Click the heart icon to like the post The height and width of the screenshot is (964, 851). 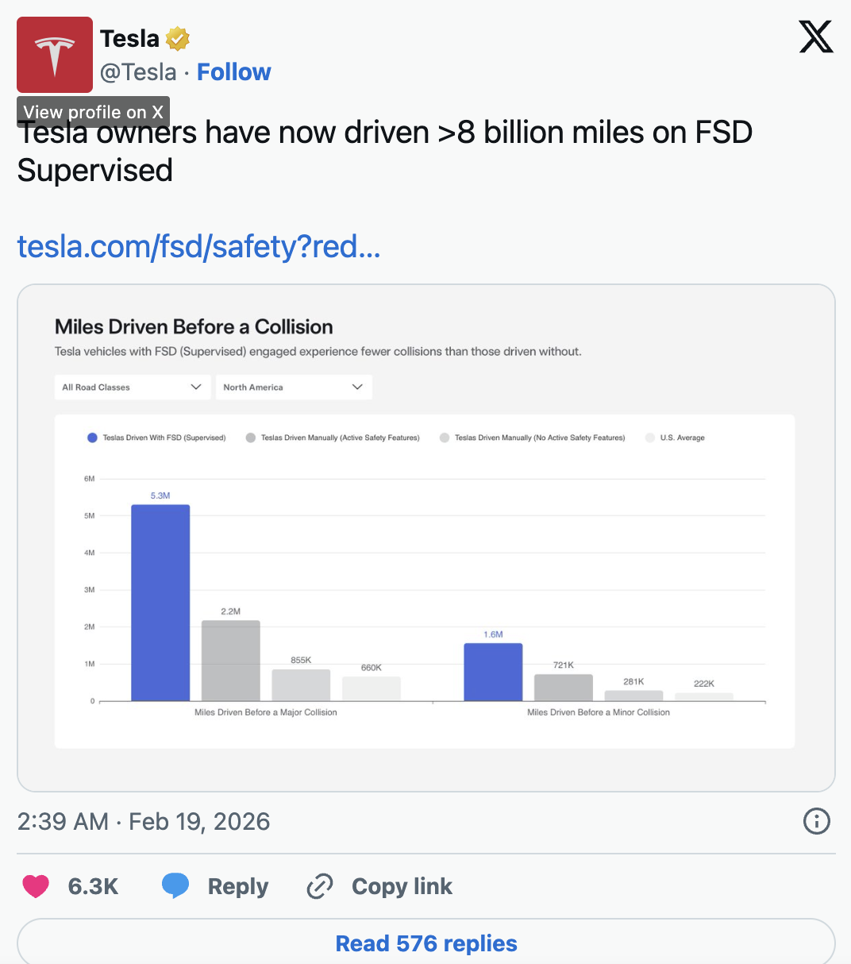[35, 885]
